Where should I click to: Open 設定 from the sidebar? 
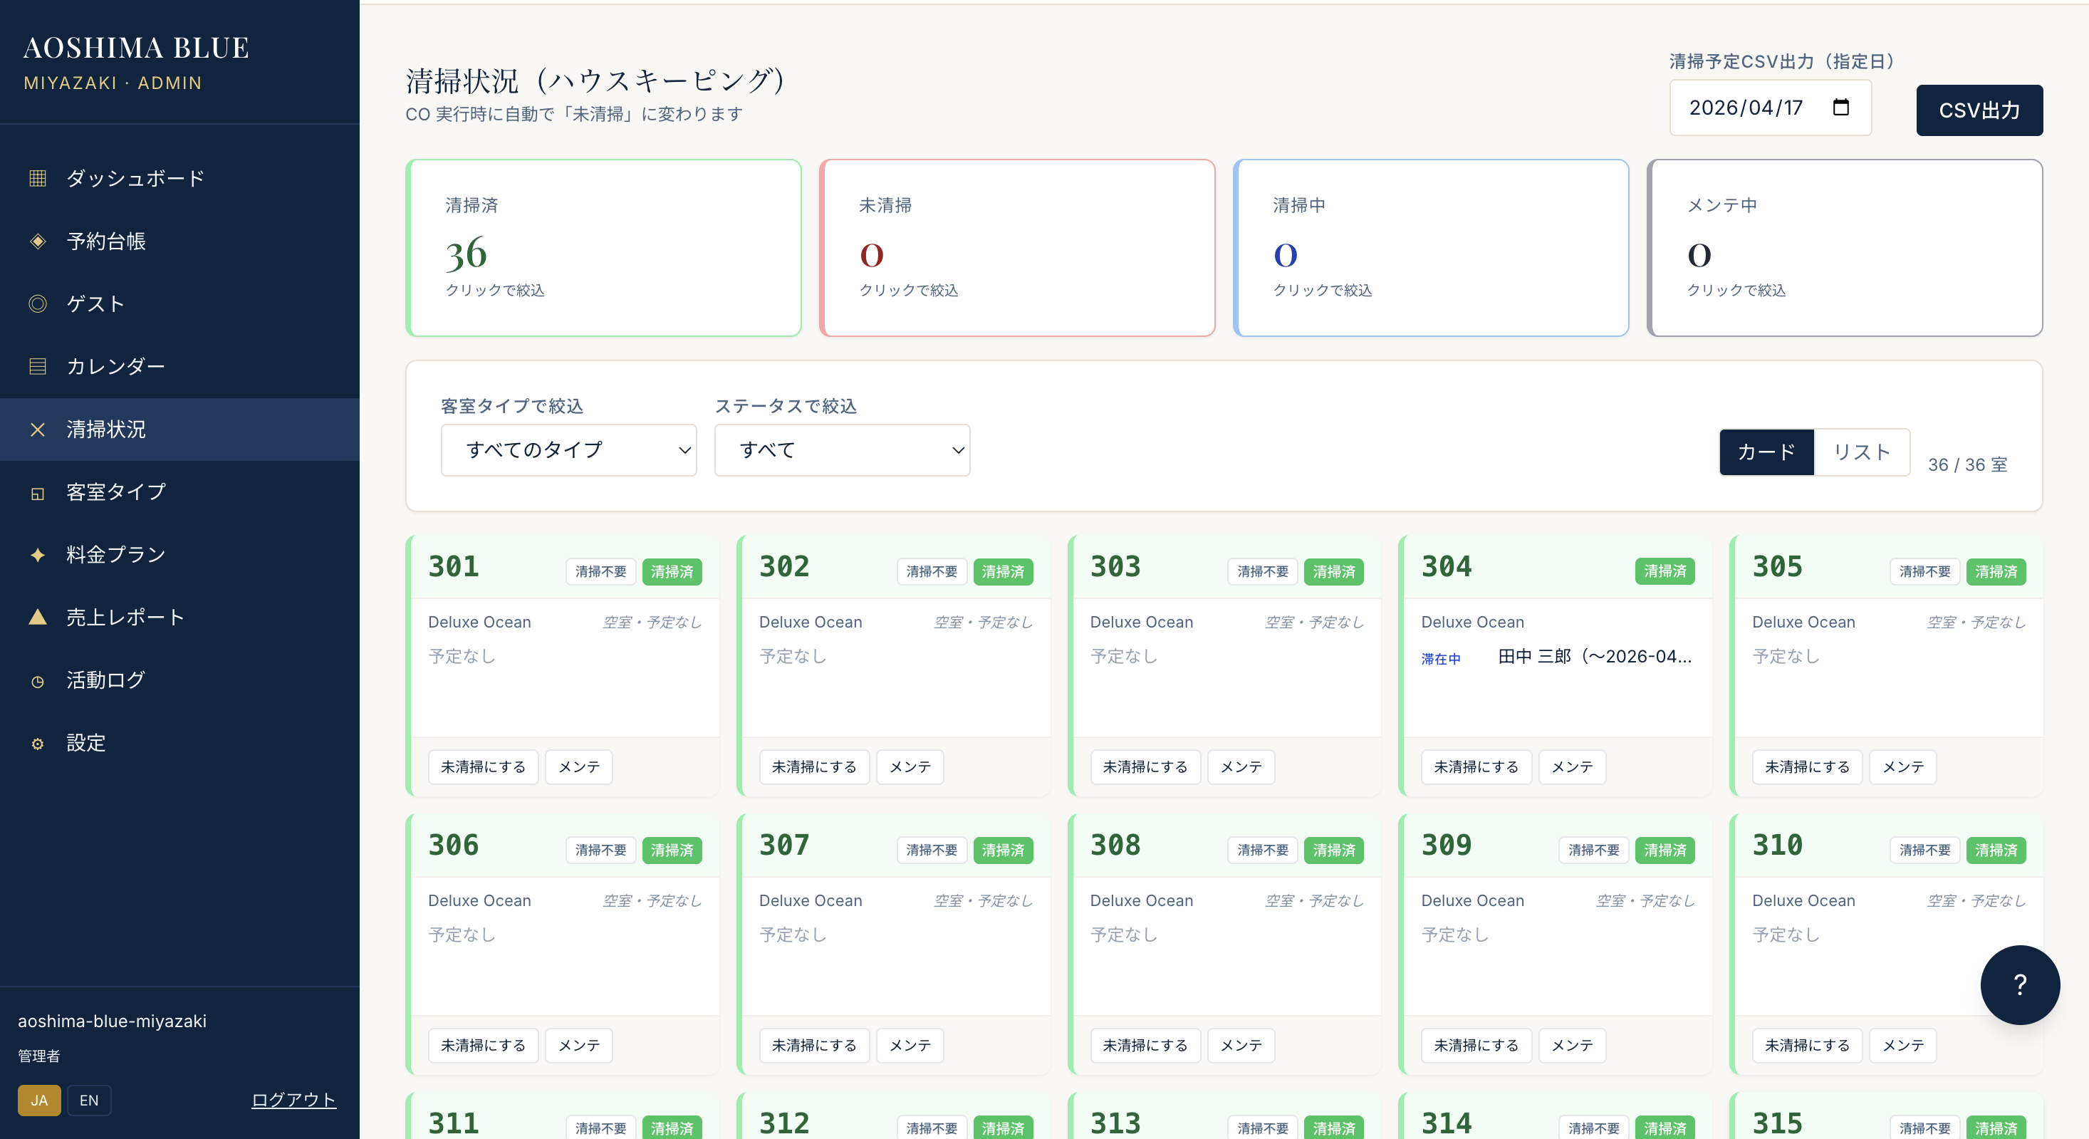(179, 742)
